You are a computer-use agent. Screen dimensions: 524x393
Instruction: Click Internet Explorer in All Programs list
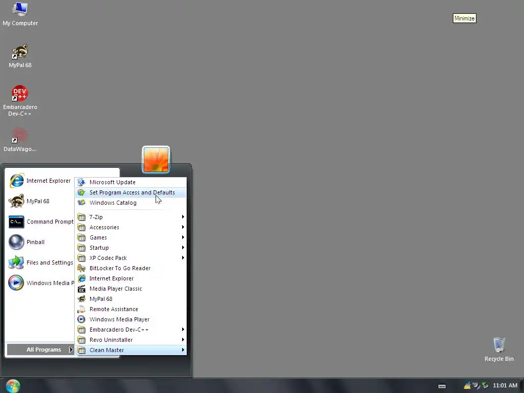(130, 278)
